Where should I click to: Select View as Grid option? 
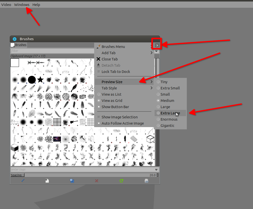(124, 101)
